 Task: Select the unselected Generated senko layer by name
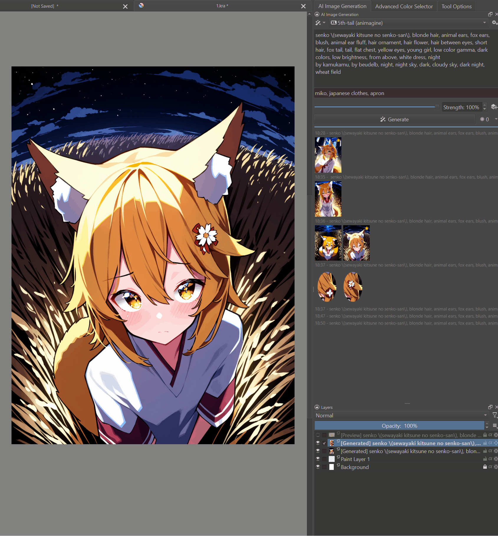410,451
